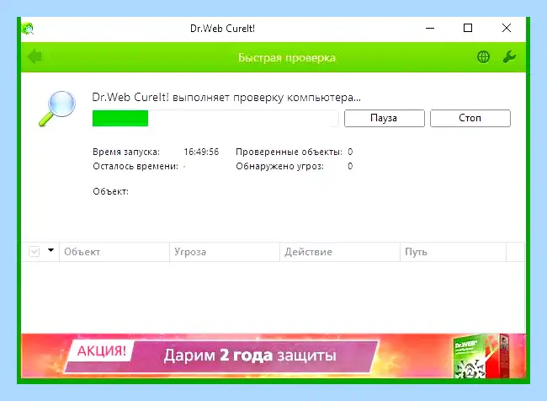Close the Dr.Web CureIt! window
Viewport: 547px width, 401px height.
pos(507,28)
